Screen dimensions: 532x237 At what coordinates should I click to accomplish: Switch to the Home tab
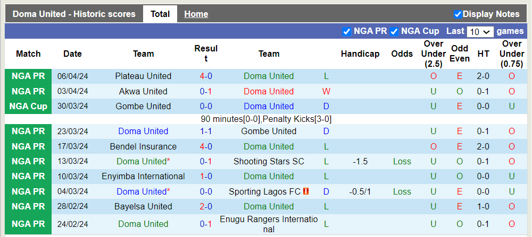tap(196, 14)
